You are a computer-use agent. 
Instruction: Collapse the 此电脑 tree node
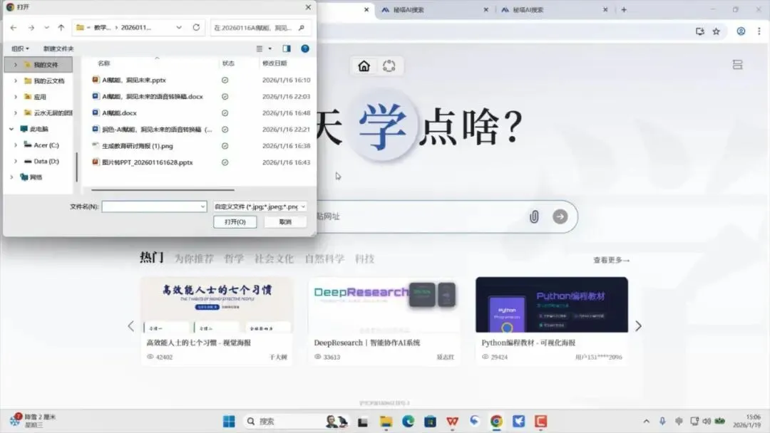11,129
